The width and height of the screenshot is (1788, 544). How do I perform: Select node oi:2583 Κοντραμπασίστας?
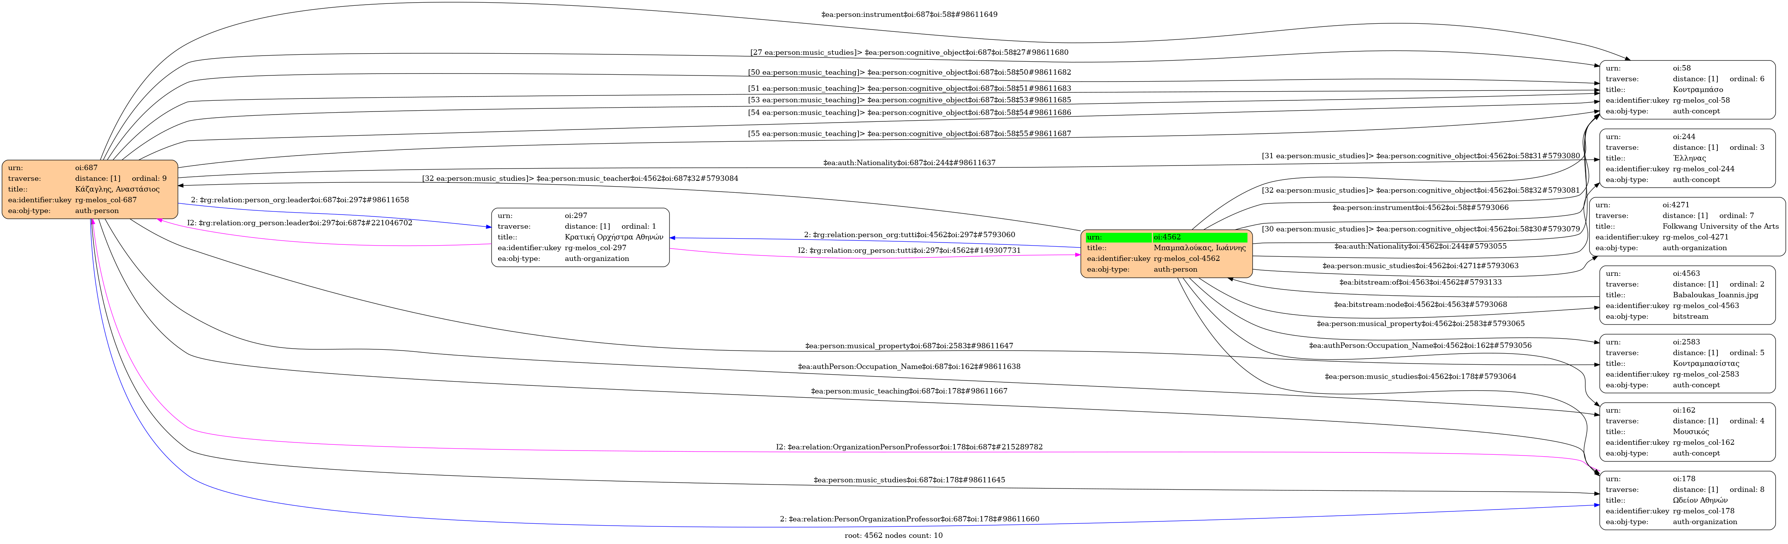click(1687, 363)
